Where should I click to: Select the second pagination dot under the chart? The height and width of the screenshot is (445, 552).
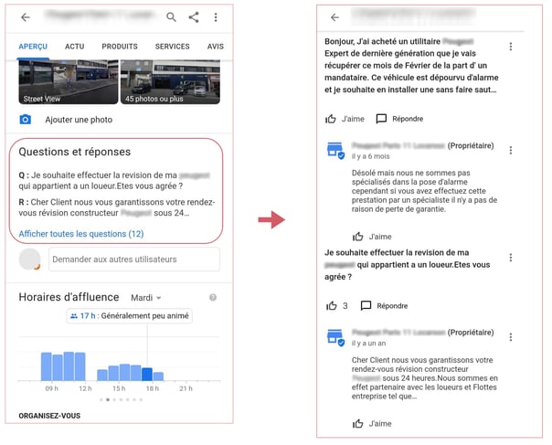pos(108,399)
